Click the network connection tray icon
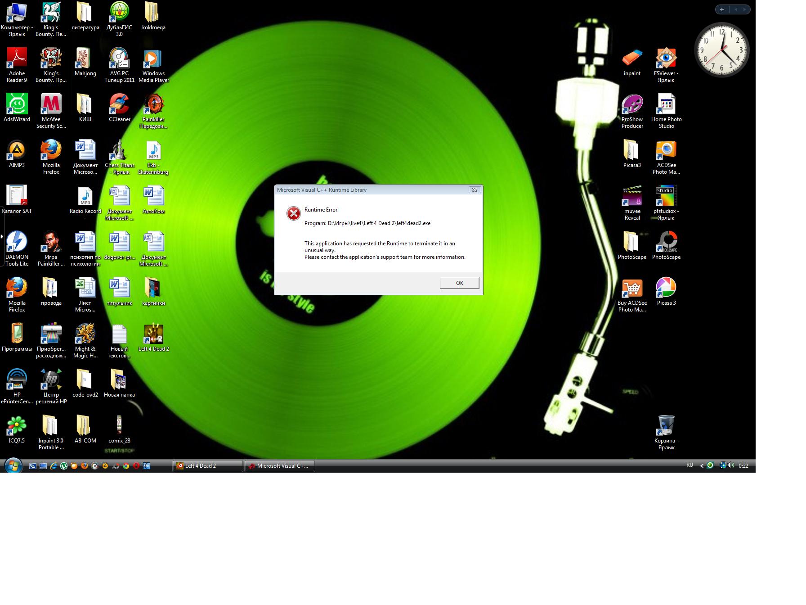 click(722, 465)
